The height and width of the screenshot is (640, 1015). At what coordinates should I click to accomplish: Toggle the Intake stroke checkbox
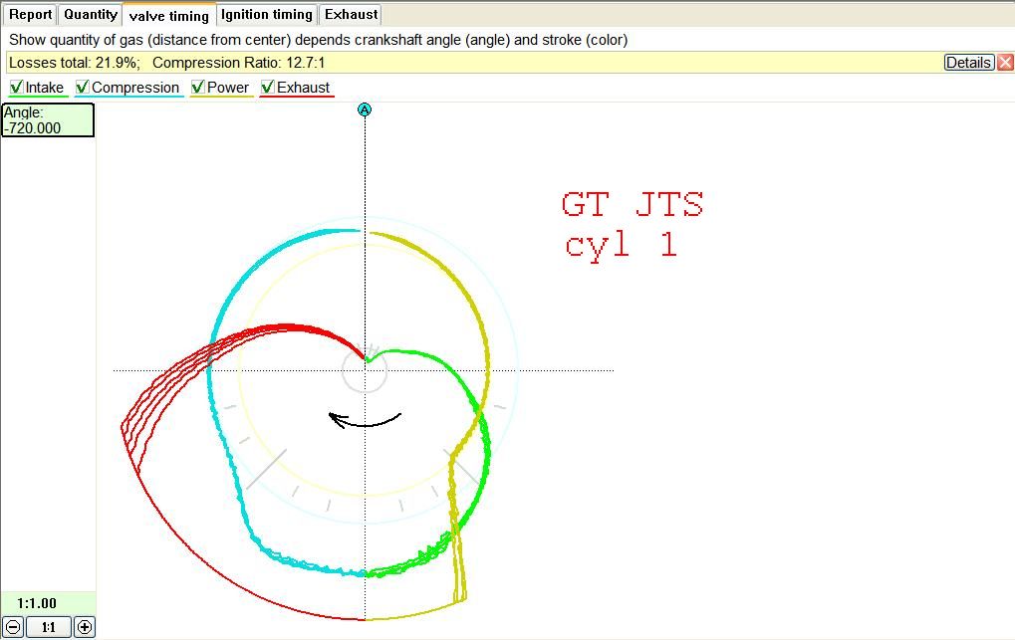tap(17, 87)
